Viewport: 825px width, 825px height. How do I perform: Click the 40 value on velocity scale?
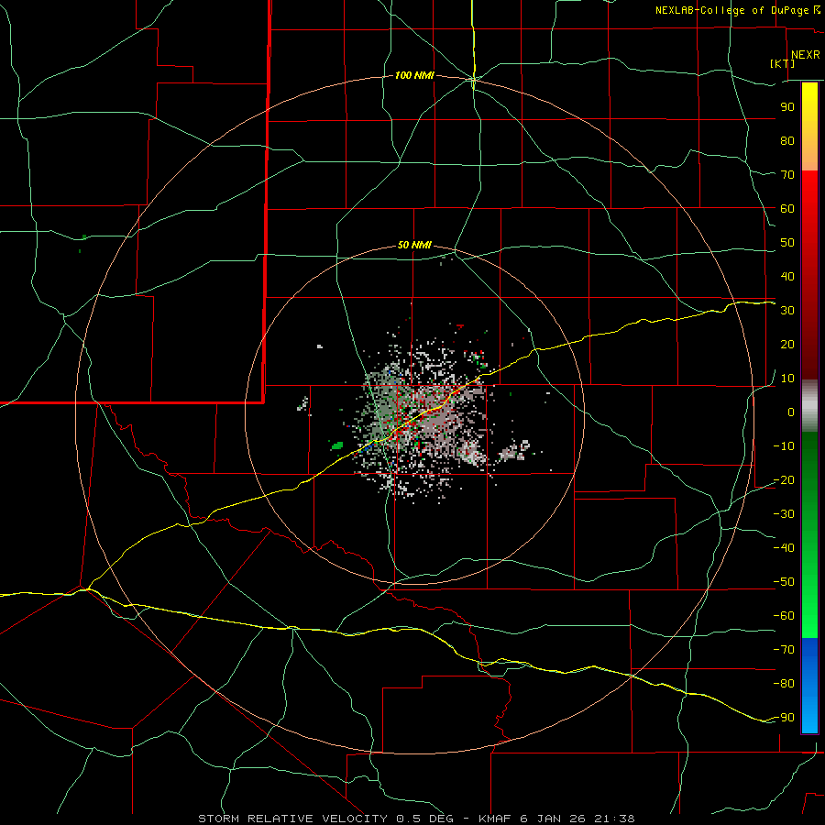(x=787, y=276)
